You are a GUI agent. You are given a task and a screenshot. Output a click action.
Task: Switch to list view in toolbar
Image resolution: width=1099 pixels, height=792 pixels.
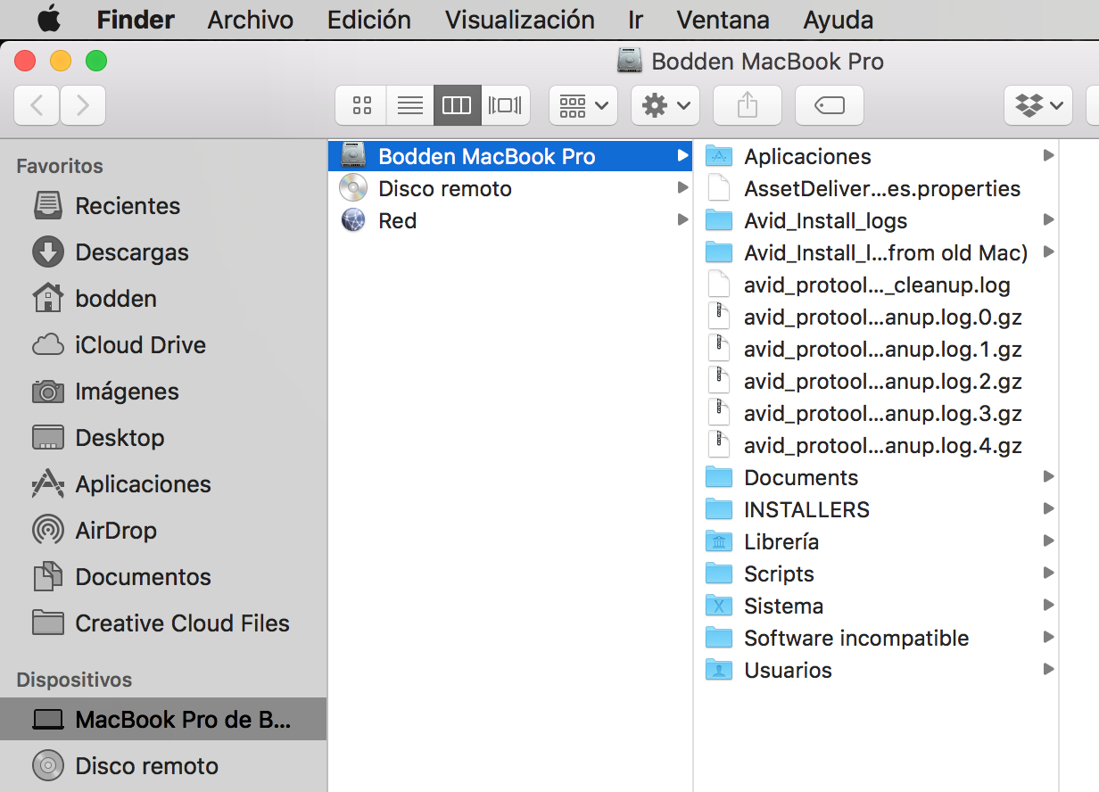coord(410,105)
